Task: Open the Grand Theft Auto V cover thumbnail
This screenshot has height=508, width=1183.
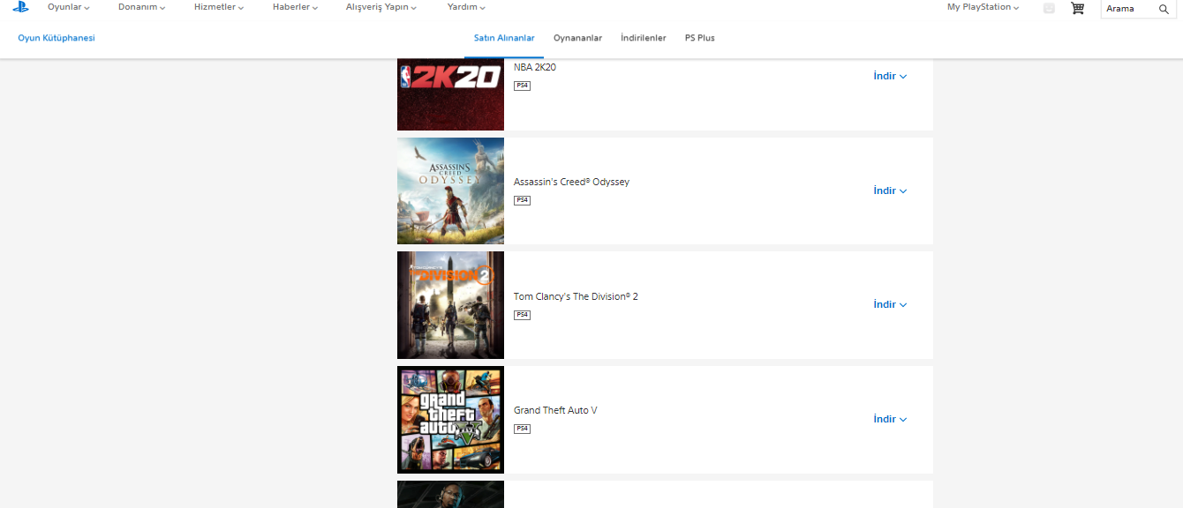Action: coord(450,420)
